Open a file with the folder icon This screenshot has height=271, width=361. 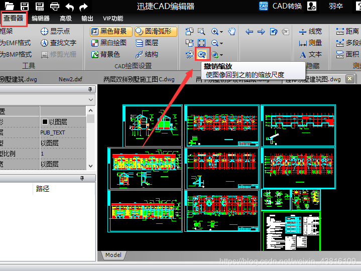click(10, 6)
